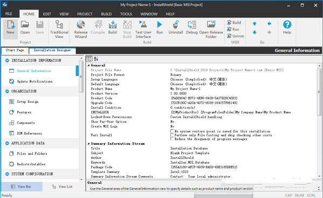Viewport: 323px width, 198px height.
Task: Click the categorized view icon in property grid
Action: pos(89,58)
